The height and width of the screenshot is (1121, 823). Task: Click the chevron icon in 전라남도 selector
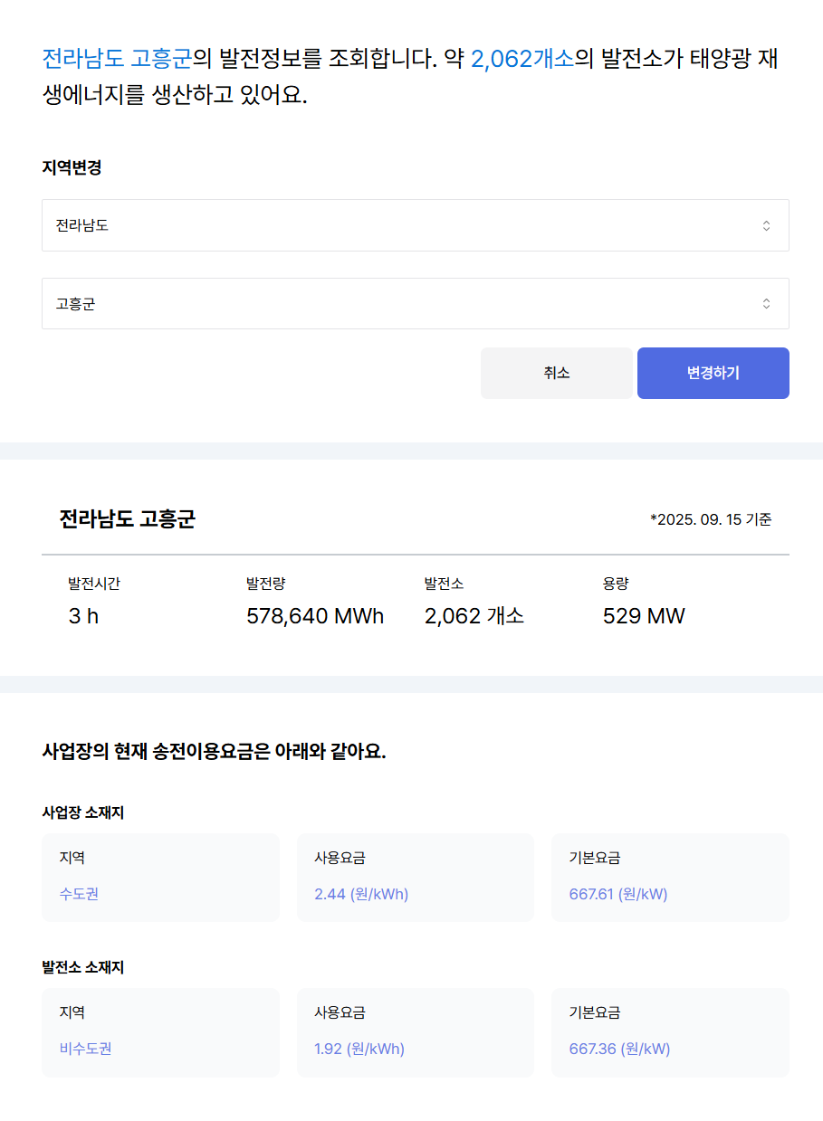click(x=766, y=225)
